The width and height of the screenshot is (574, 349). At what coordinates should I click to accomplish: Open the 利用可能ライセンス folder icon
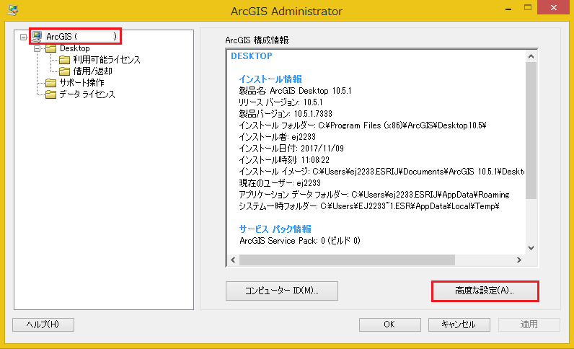pyautogui.click(x=64, y=60)
